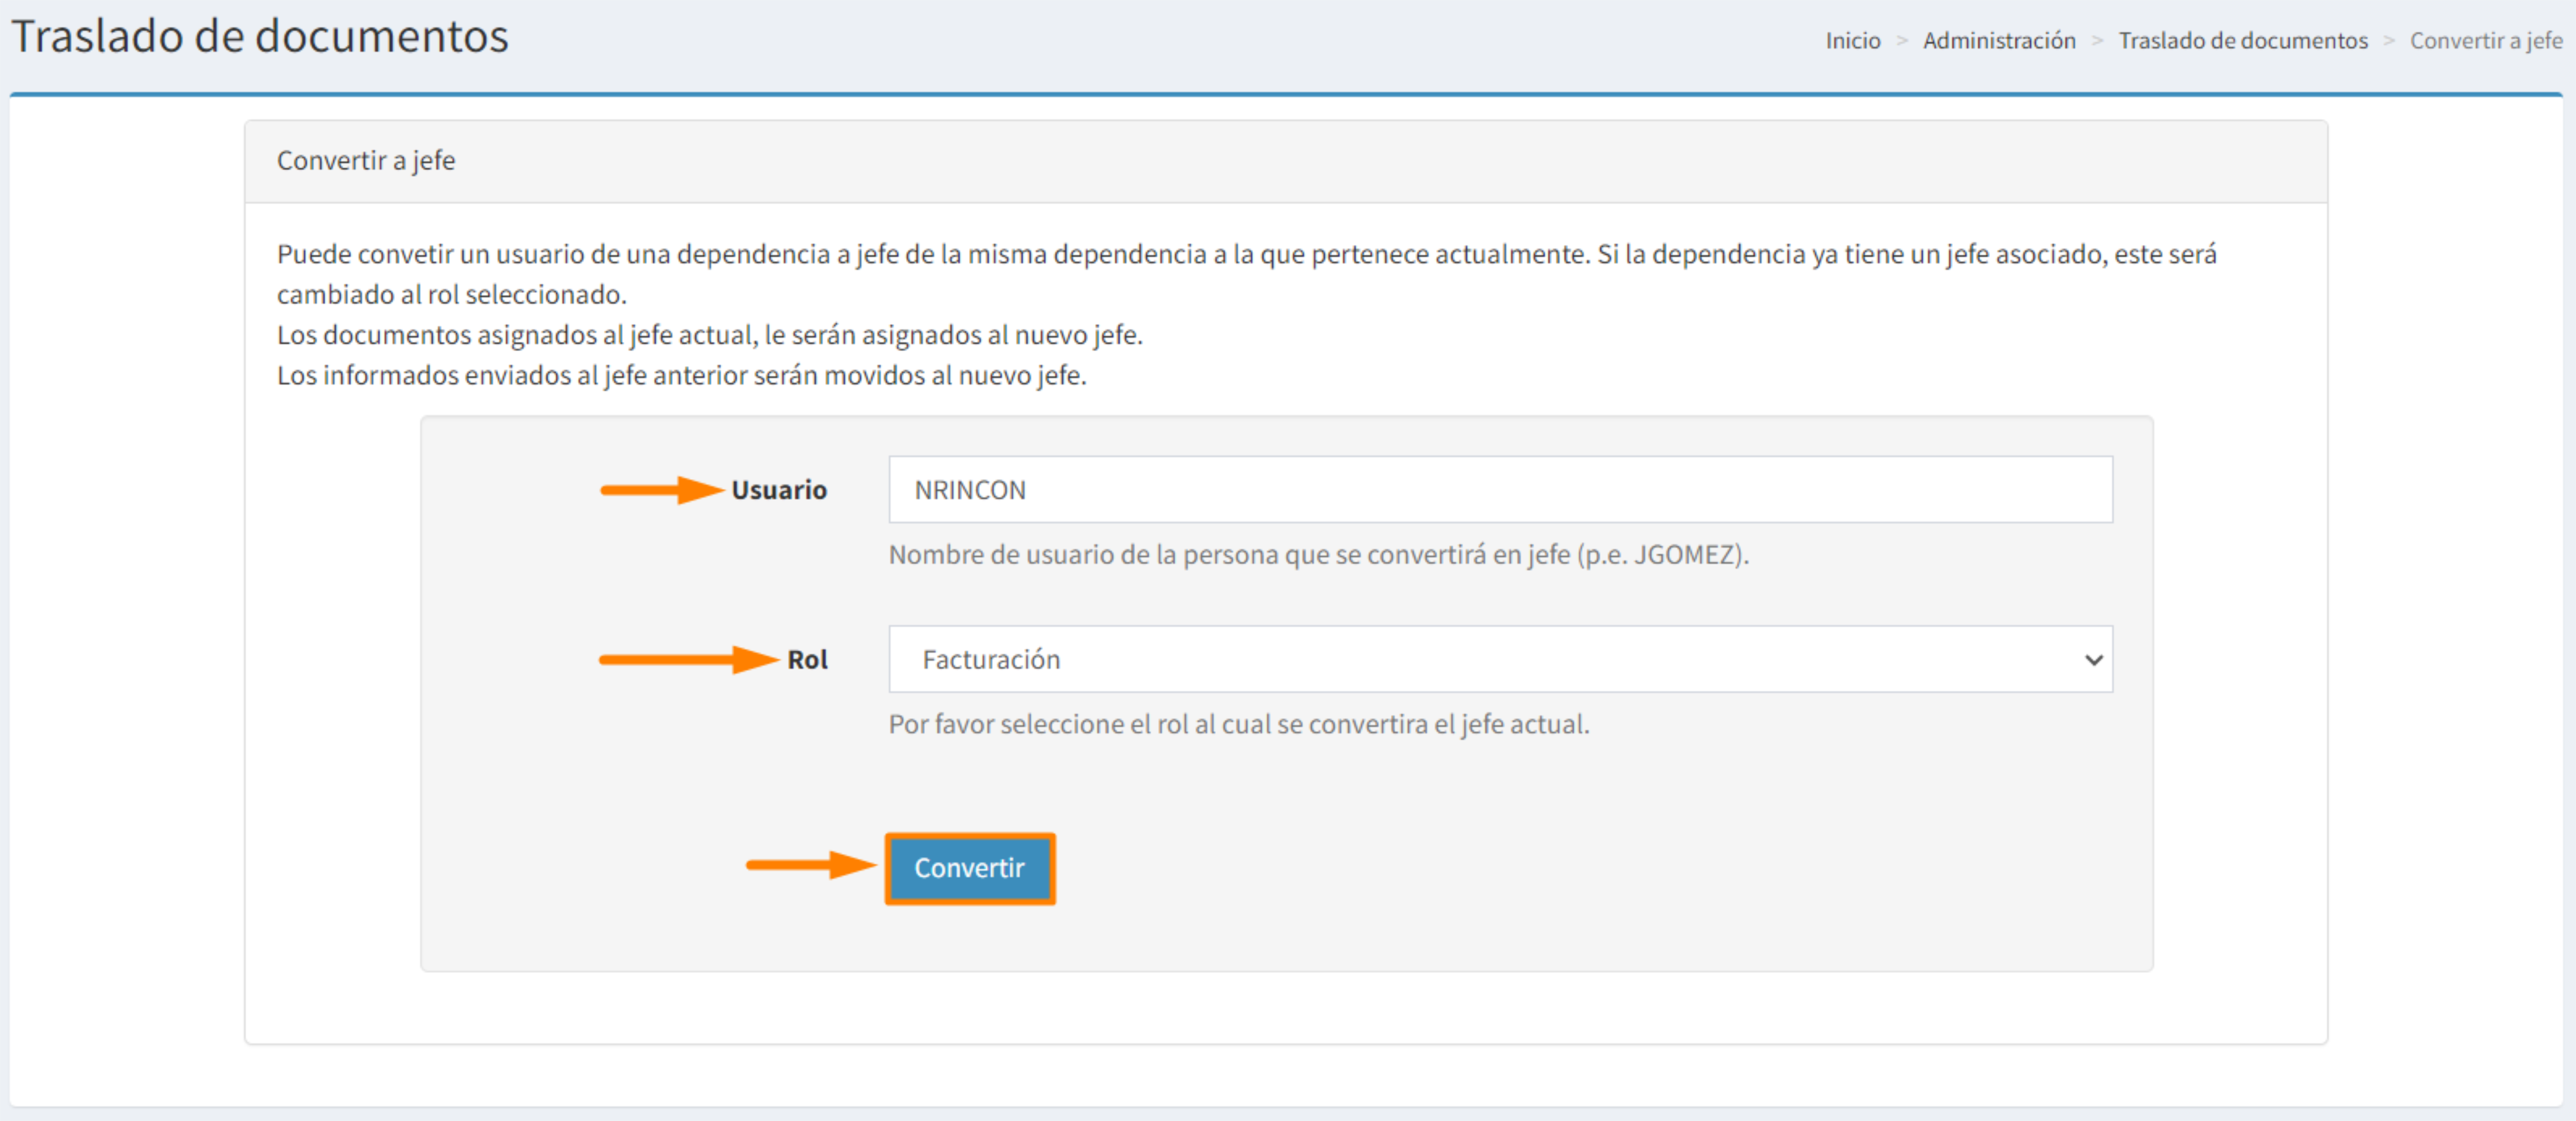Open Traslado de documentos breadcrumb link
Viewport: 2576px width, 1121px height.
click(2243, 41)
